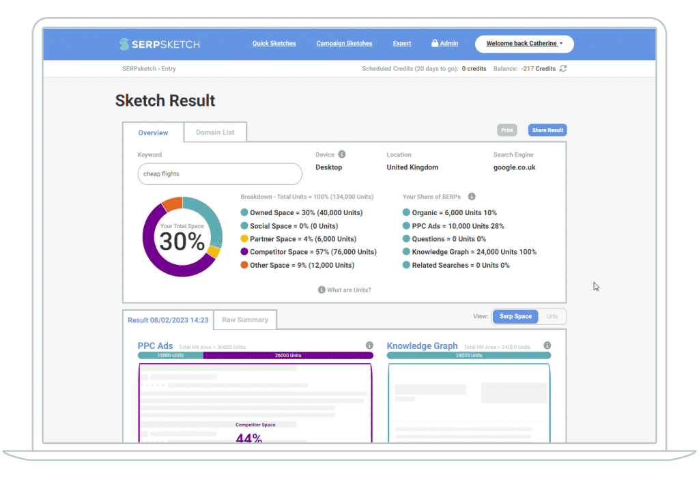Click Related Searches = 0 Units 0% text
The width and height of the screenshot is (699, 478).
461,266
